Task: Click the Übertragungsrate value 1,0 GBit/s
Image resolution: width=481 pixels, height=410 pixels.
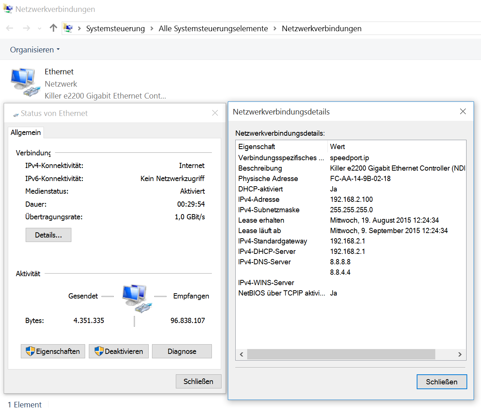Action: tap(190, 217)
